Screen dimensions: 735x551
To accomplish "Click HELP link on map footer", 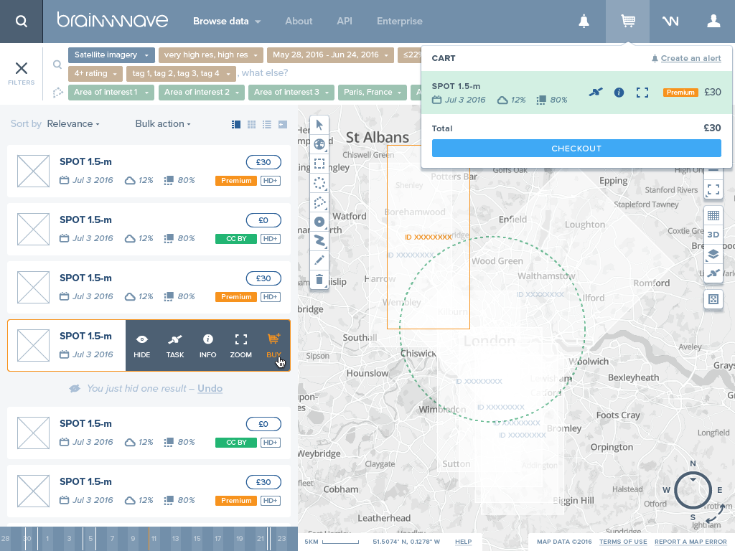I will [x=463, y=542].
